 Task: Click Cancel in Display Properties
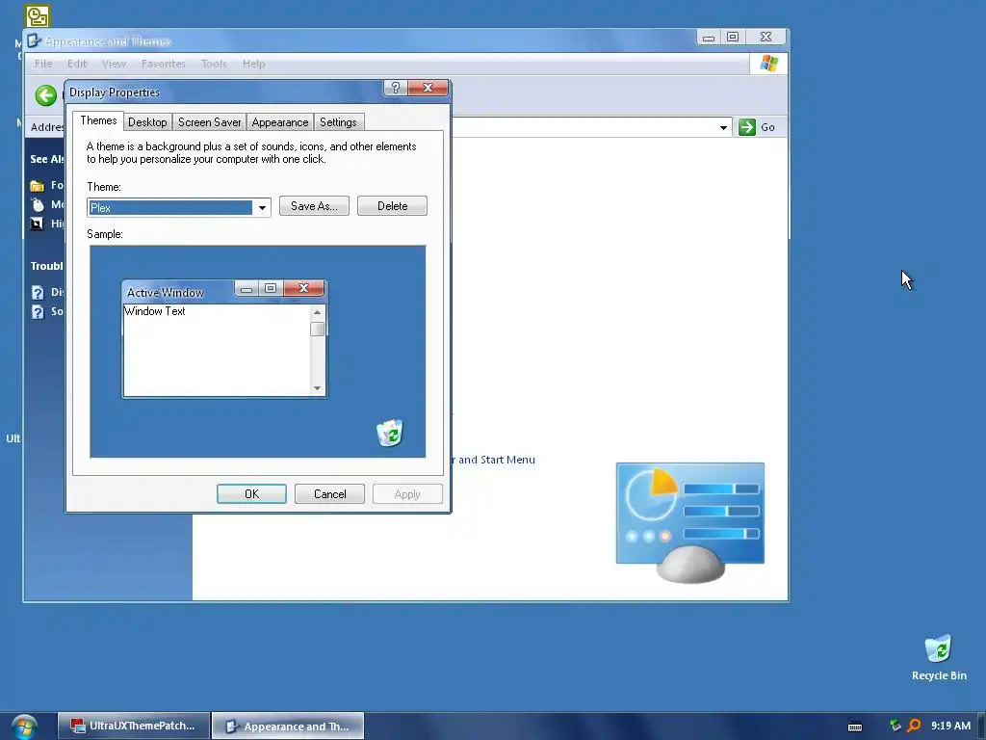[x=329, y=494]
